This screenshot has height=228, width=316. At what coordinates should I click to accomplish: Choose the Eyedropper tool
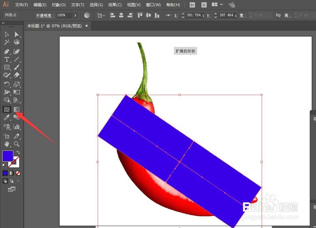tap(7, 117)
